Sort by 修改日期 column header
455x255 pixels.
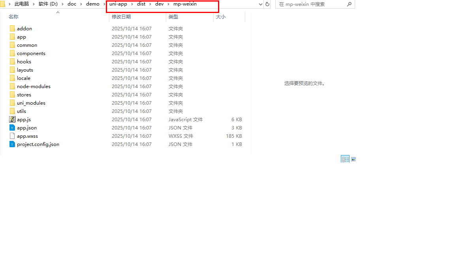121,17
